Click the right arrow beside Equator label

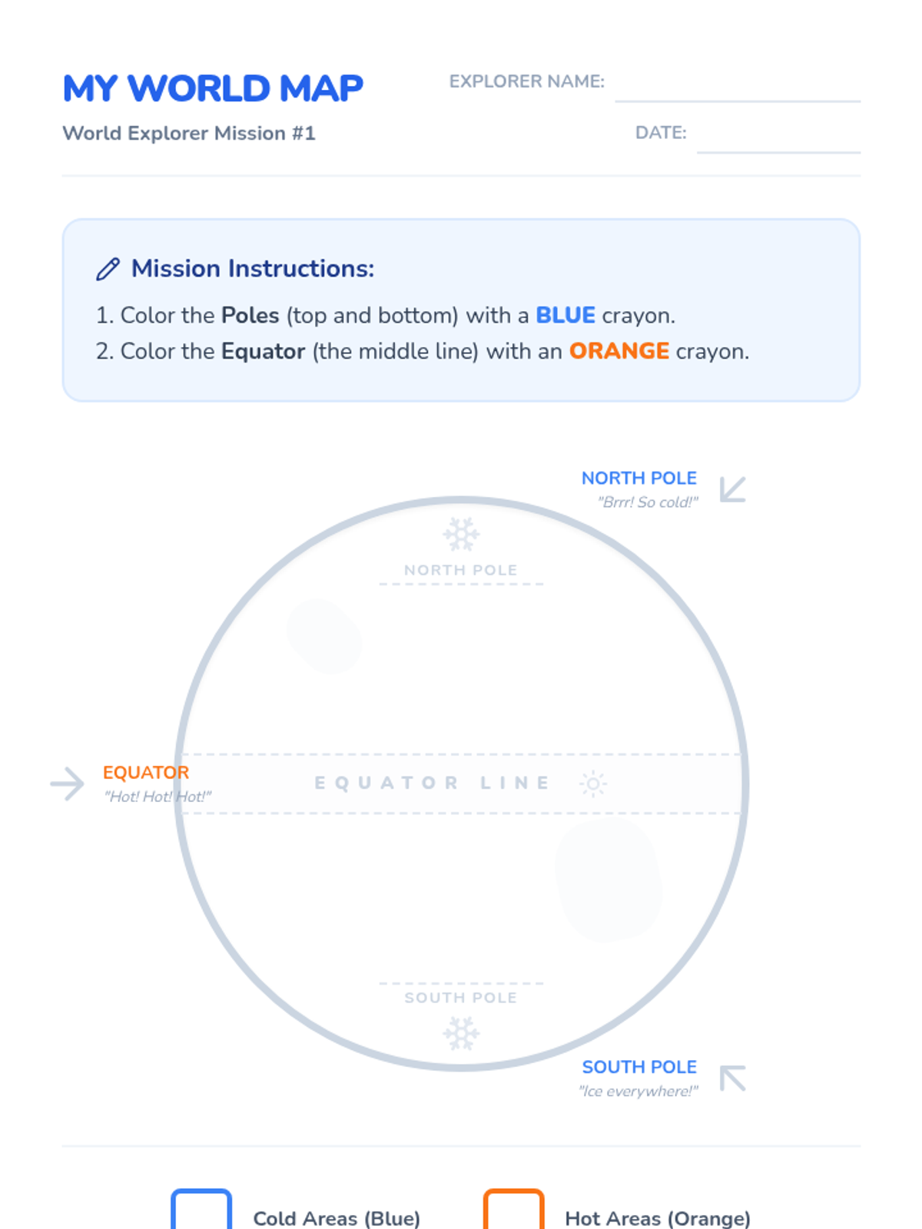coord(68,784)
